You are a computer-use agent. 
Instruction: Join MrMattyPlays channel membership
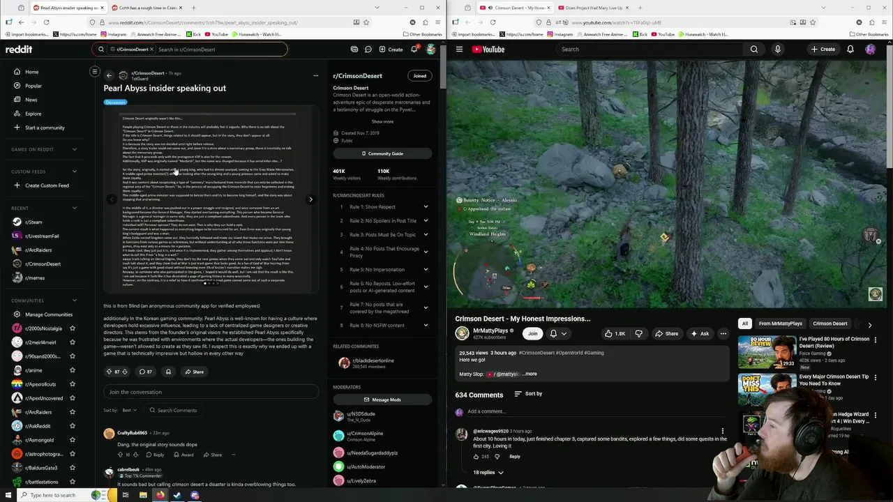[532, 333]
